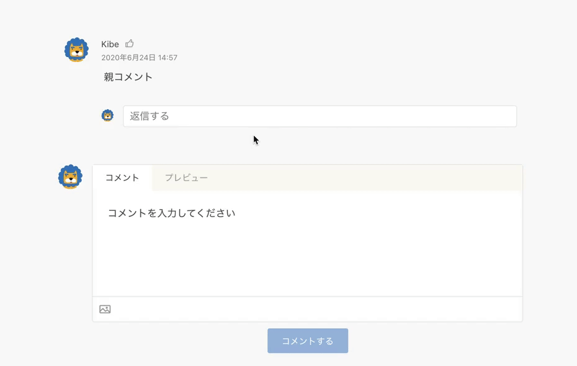Screen dimensions: 577x366
Task: Open the Kibe username link
Action: pos(110,45)
